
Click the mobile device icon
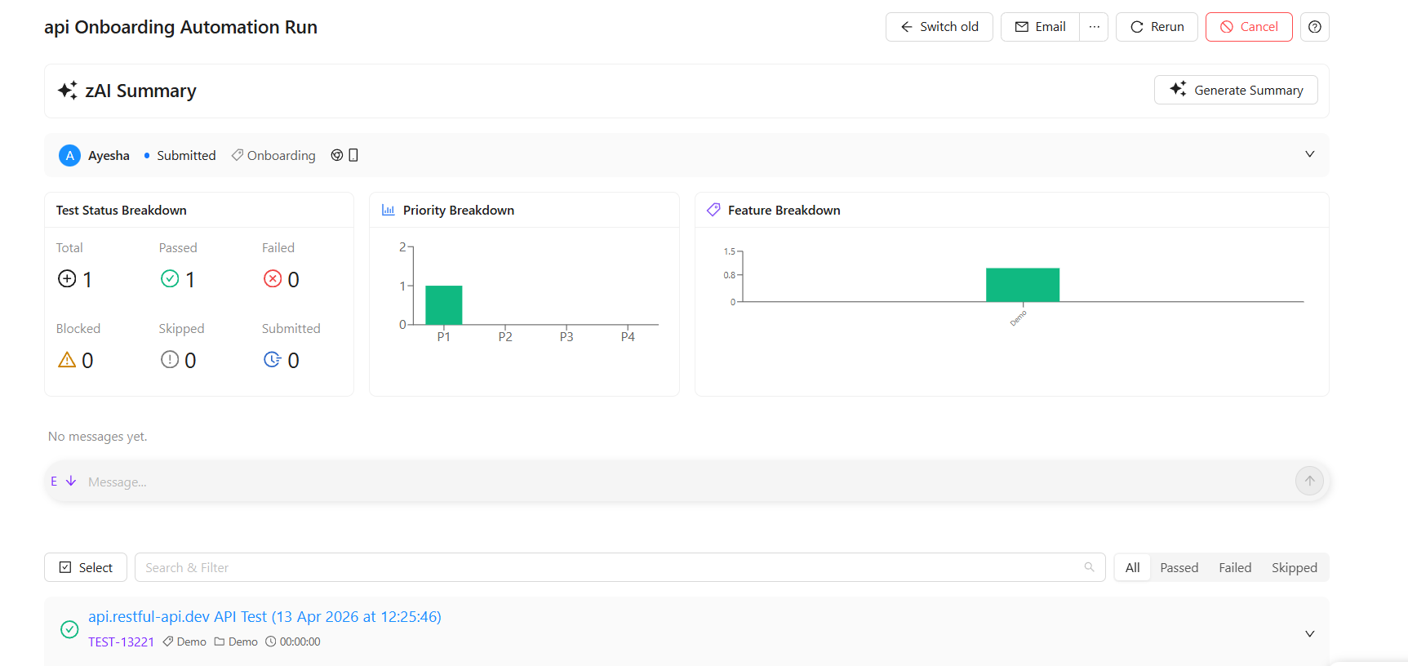pos(353,155)
